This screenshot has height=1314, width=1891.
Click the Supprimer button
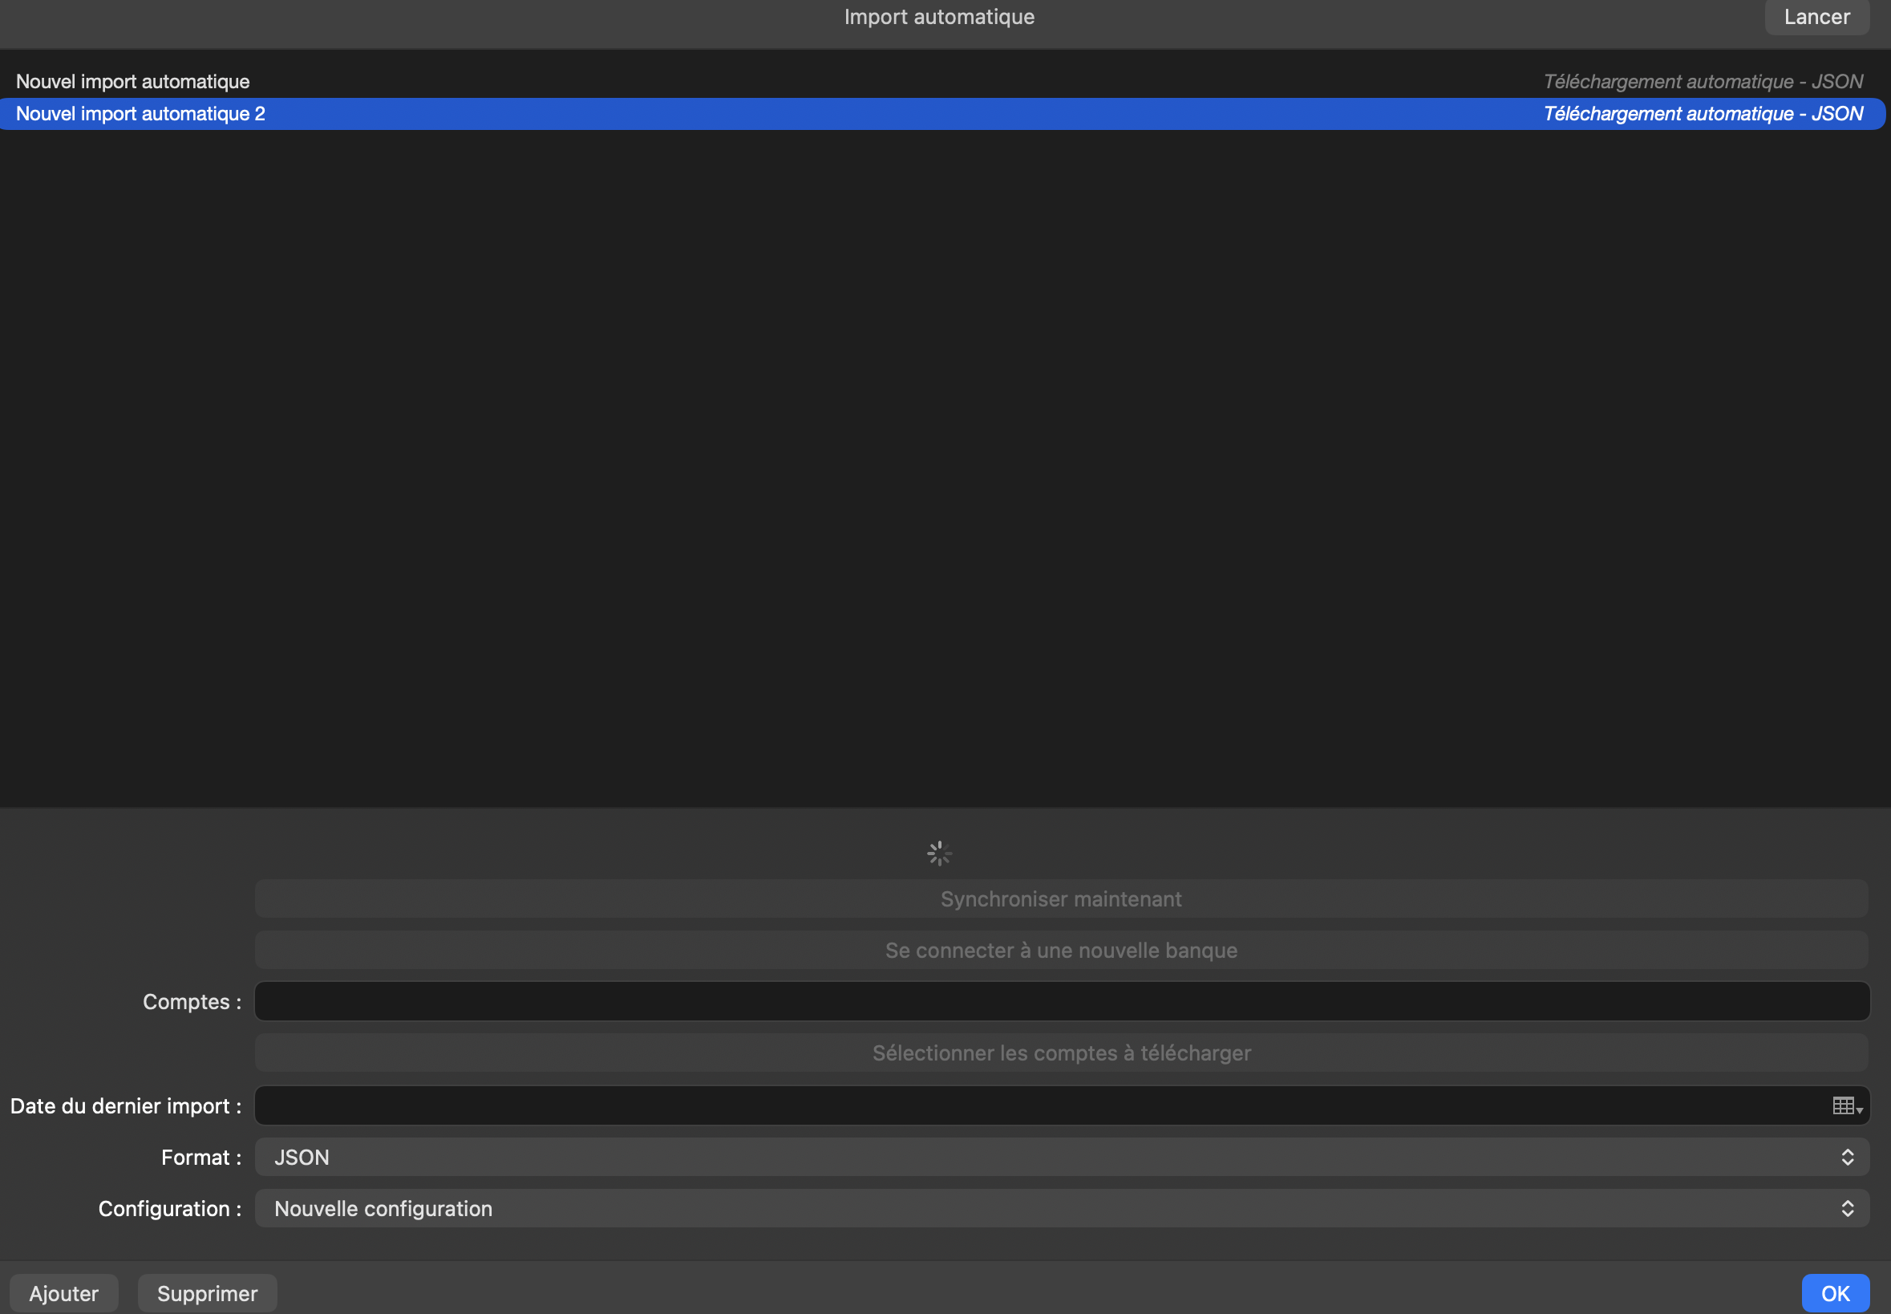(208, 1293)
